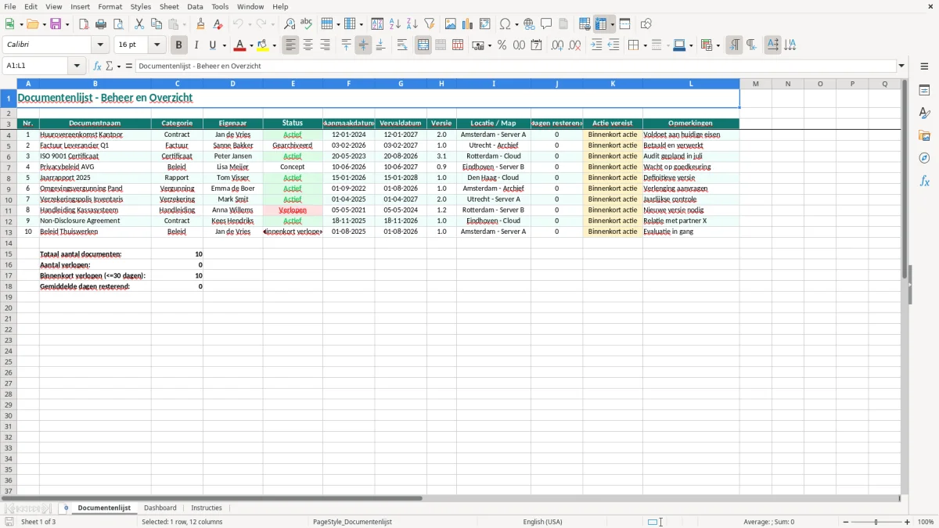Open the sidebar Gallery deck
939x528 pixels.
(x=924, y=136)
